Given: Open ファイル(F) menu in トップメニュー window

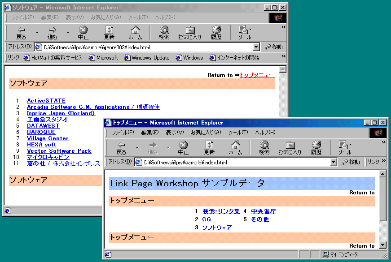Looking at the screenshot, I should coord(123,133).
